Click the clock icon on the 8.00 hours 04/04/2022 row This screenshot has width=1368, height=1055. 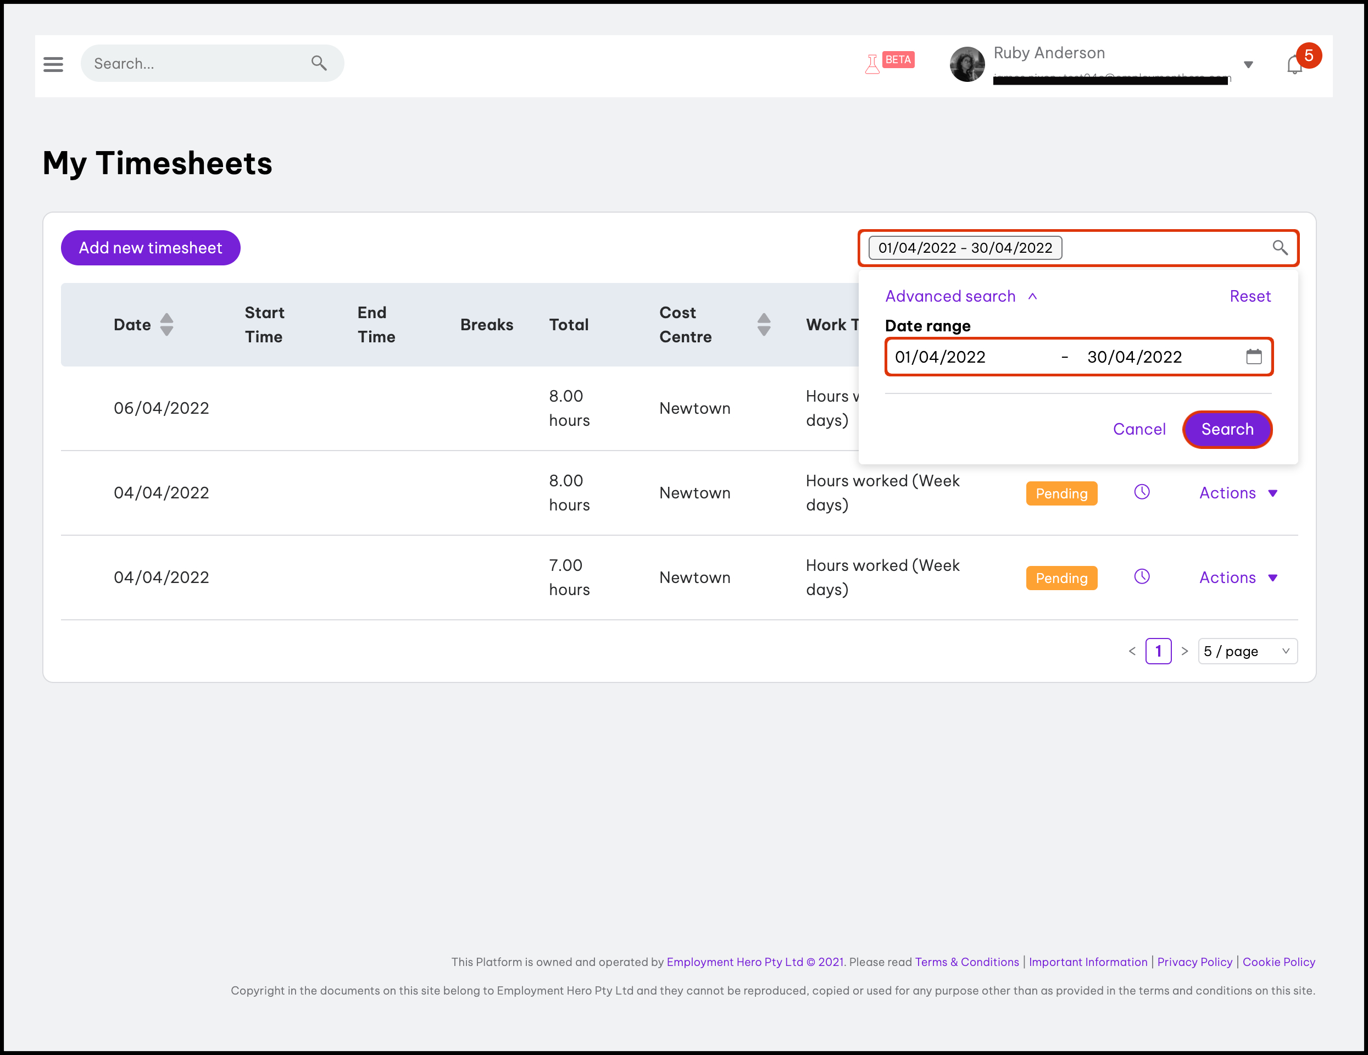point(1141,492)
